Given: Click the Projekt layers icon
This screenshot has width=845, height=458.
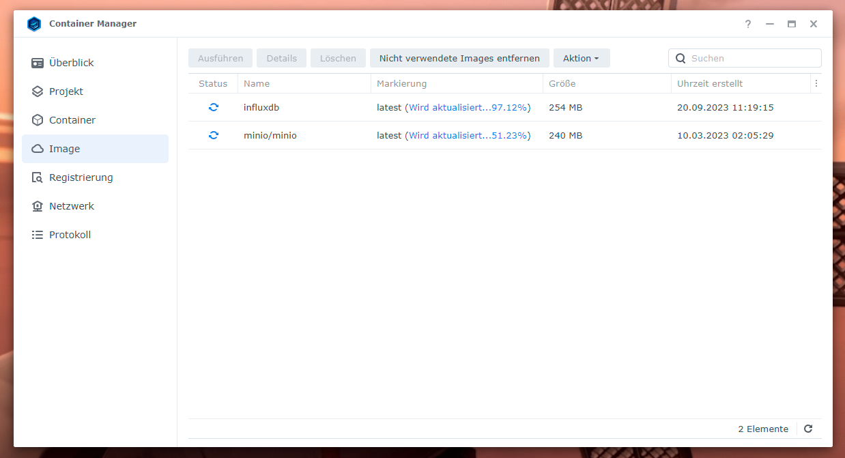Looking at the screenshot, I should [x=38, y=91].
